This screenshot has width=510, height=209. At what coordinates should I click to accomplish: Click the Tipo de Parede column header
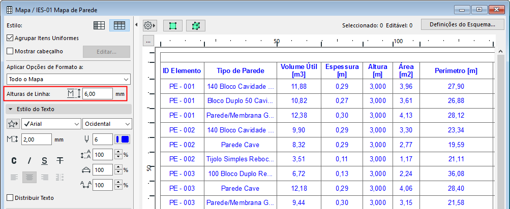point(241,71)
